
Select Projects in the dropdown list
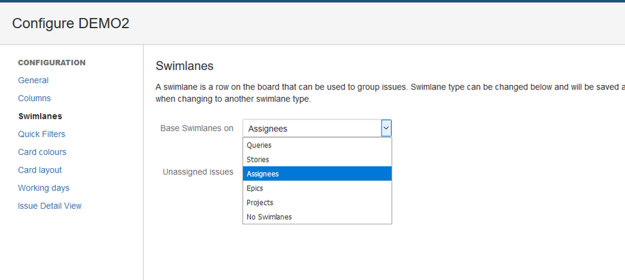pyautogui.click(x=260, y=202)
